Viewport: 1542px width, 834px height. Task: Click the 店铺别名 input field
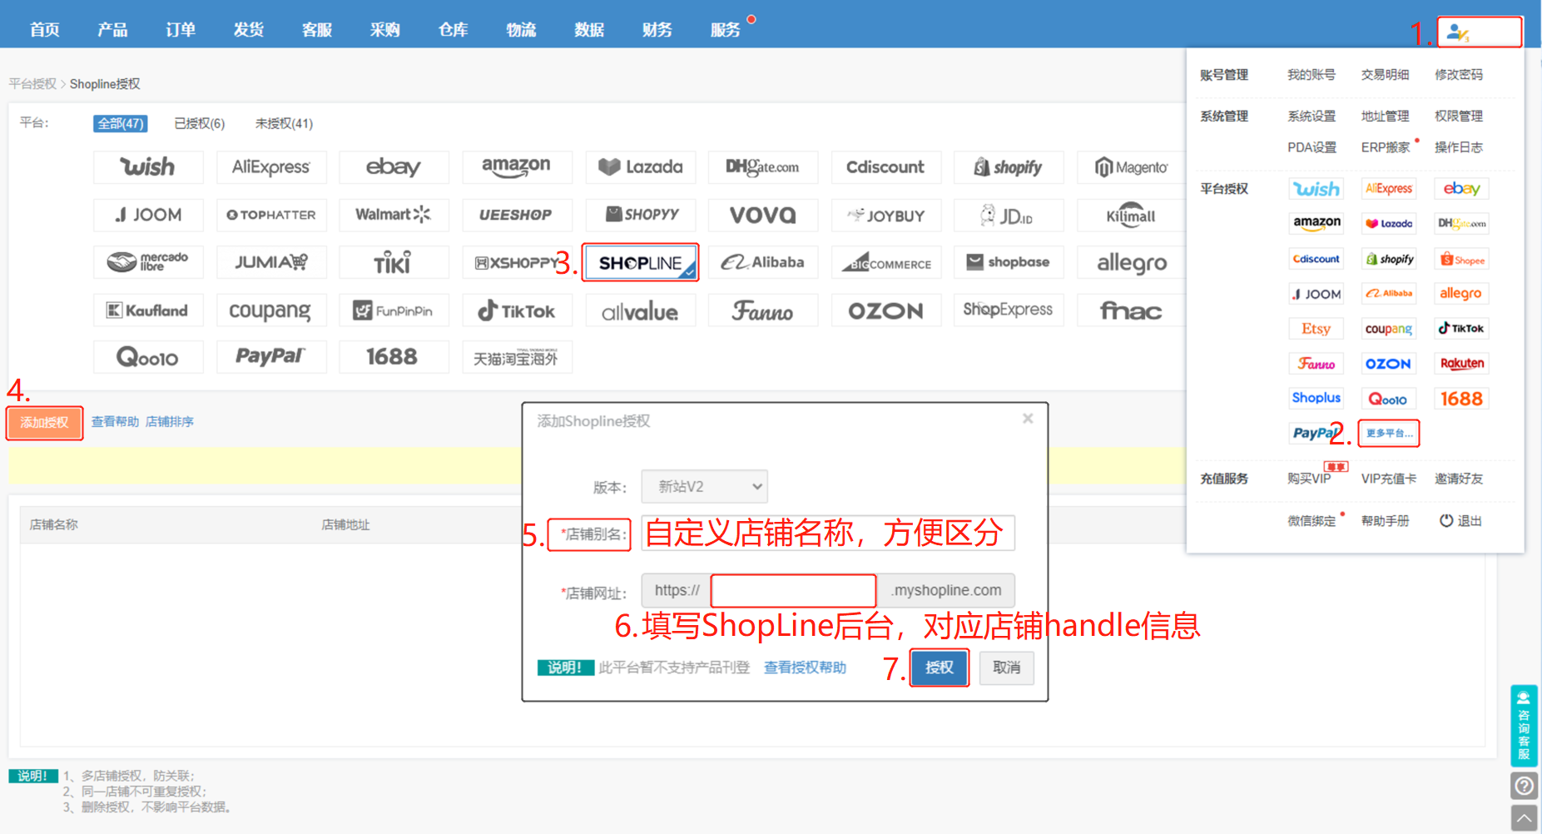[x=828, y=533]
